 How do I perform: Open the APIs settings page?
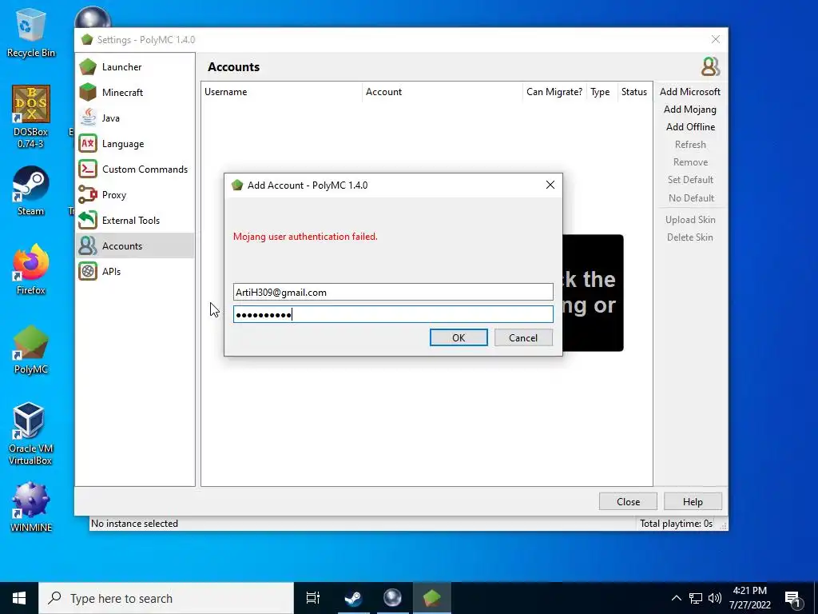[135, 272]
